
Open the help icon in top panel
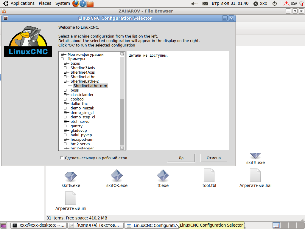(x=83, y=4)
